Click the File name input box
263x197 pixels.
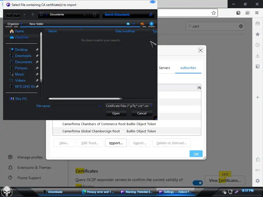76,106
